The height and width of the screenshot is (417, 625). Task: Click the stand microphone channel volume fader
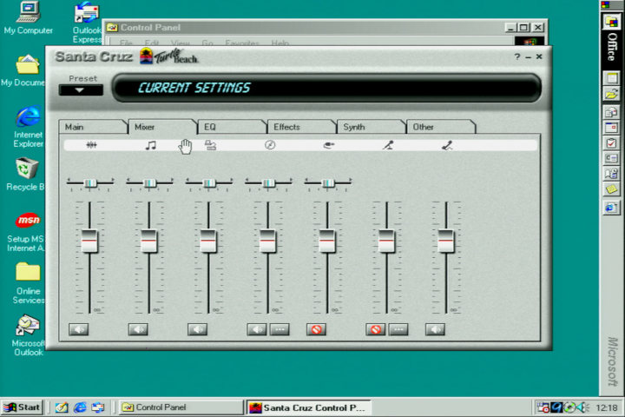pyautogui.click(x=386, y=241)
